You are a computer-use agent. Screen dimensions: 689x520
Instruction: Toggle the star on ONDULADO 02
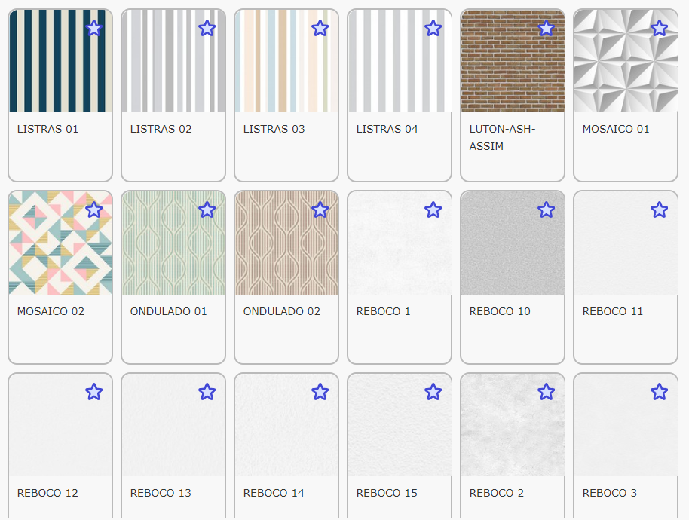click(x=320, y=210)
